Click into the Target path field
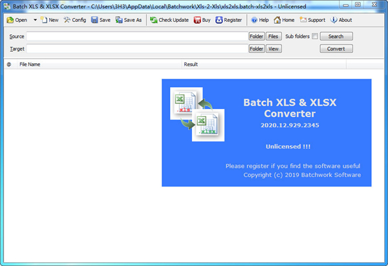Viewport: 388px width, 266px height. tap(137, 48)
